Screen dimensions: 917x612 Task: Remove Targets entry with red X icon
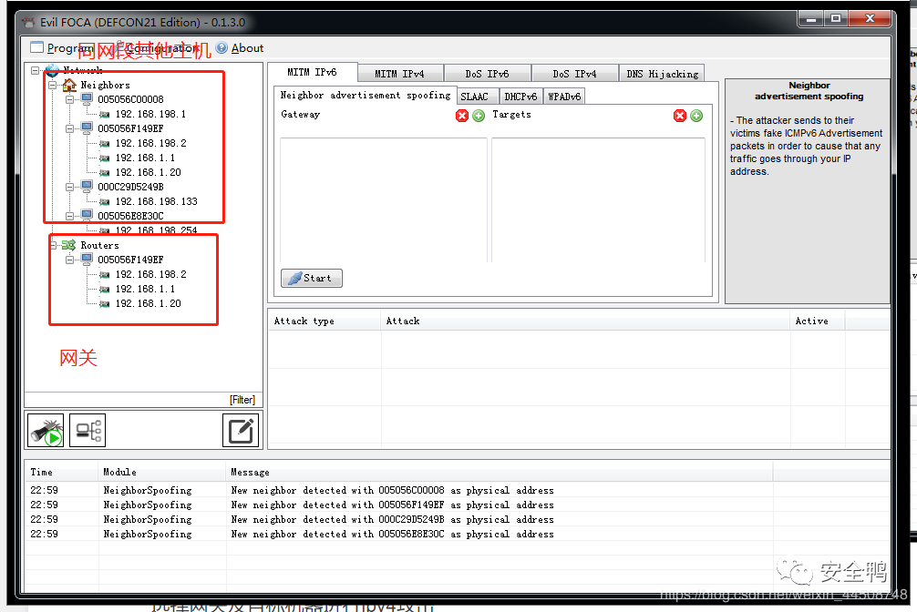tap(680, 116)
